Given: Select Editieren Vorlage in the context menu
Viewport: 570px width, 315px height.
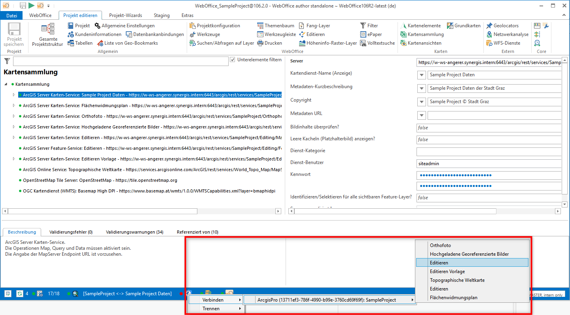Looking at the screenshot, I should (447, 271).
